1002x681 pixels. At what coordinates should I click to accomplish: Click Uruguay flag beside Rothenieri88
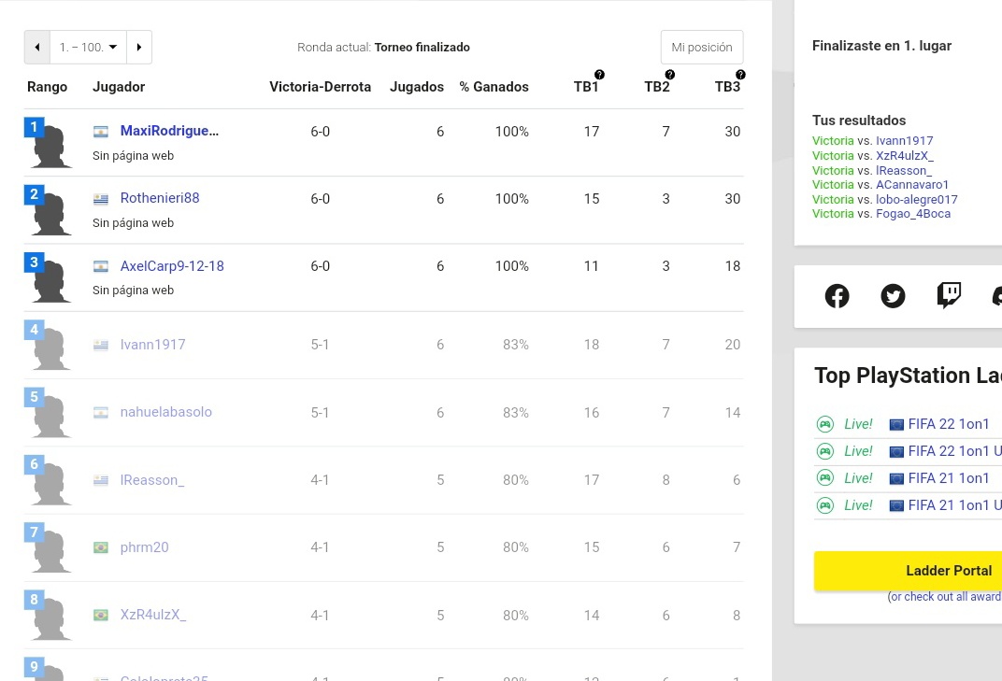(x=101, y=199)
